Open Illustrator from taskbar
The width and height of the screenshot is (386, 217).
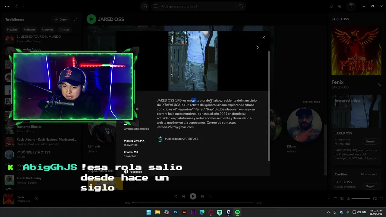pyautogui.click(x=184, y=212)
